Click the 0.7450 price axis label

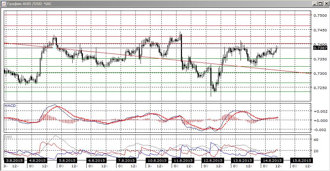tap(320, 30)
